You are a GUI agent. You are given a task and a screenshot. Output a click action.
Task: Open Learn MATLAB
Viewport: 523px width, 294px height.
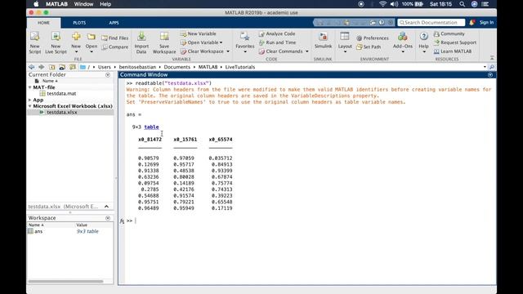[452, 51]
